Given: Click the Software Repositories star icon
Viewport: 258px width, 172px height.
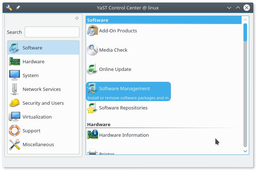Looking at the screenshot, I should pyautogui.click(x=92, y=108).
